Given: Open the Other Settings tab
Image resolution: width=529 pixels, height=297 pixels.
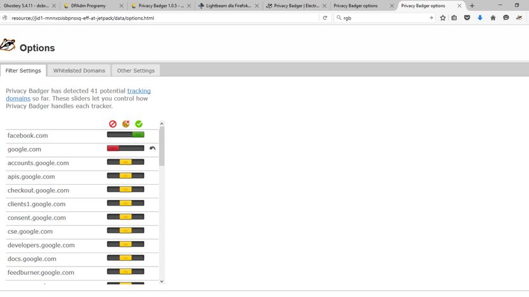Looking at the screenshot, I should click(x=135, y=70).
